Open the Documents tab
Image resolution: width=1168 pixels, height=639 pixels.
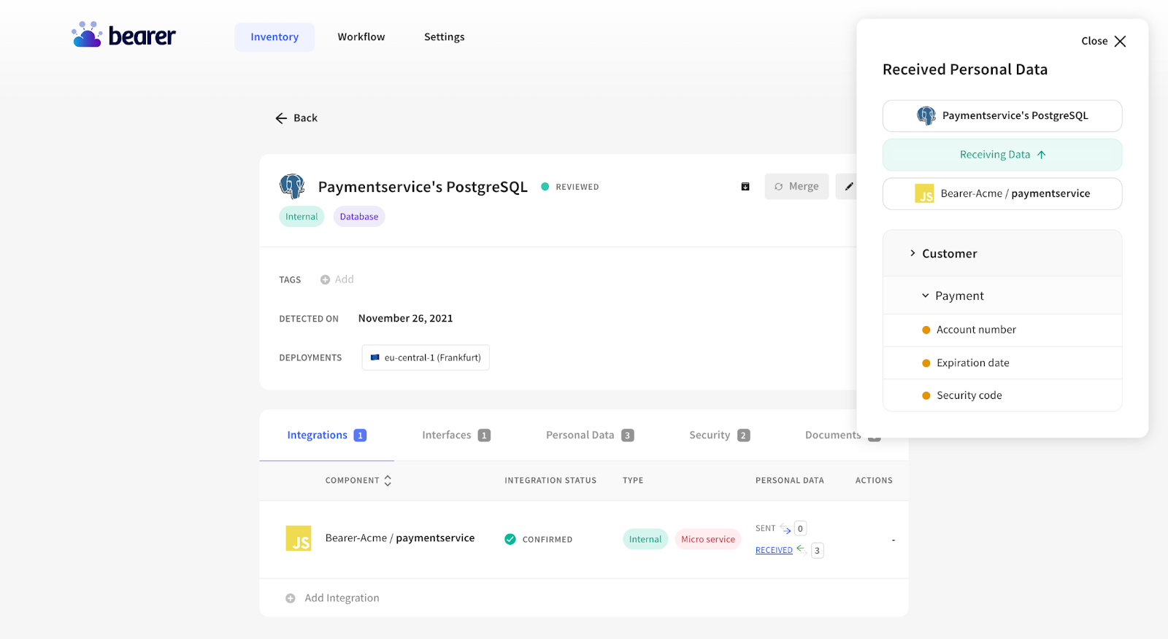842,435
